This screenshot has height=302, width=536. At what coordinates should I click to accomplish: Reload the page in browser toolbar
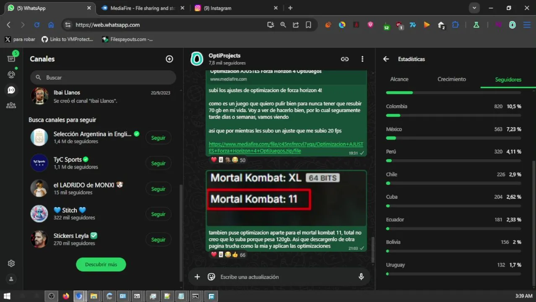tap(37, 25)
